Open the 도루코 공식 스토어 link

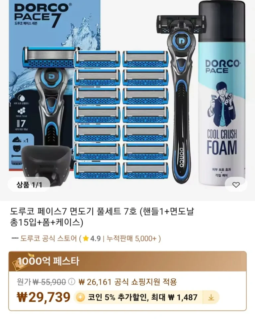pos(49,238)
